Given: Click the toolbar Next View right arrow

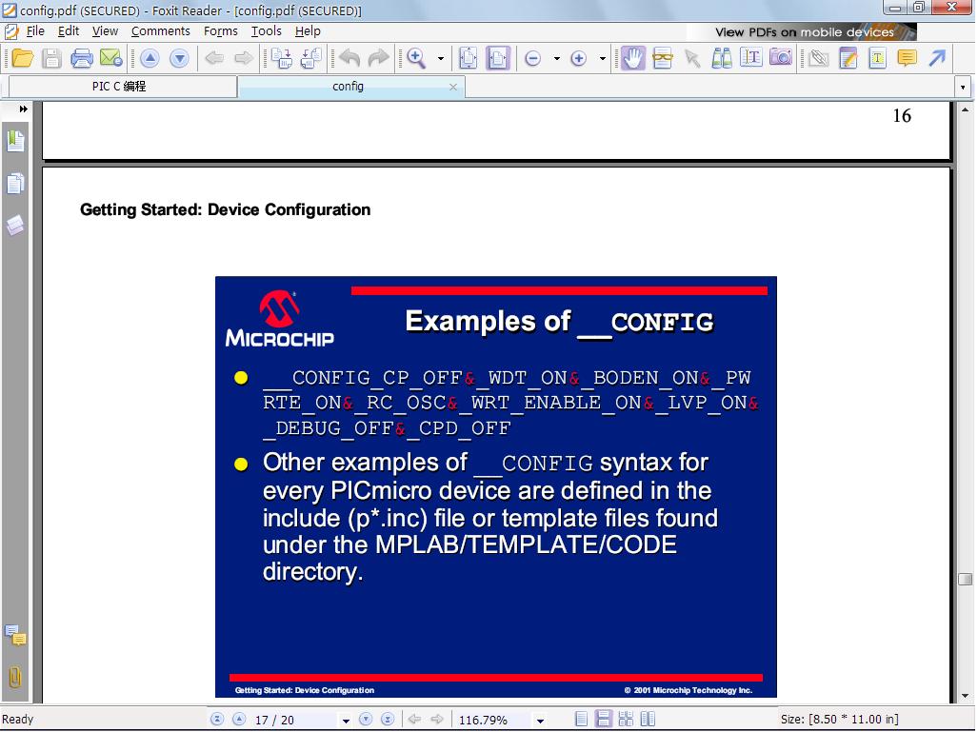Looking at the screenshot, I should (x=243, y=59).
